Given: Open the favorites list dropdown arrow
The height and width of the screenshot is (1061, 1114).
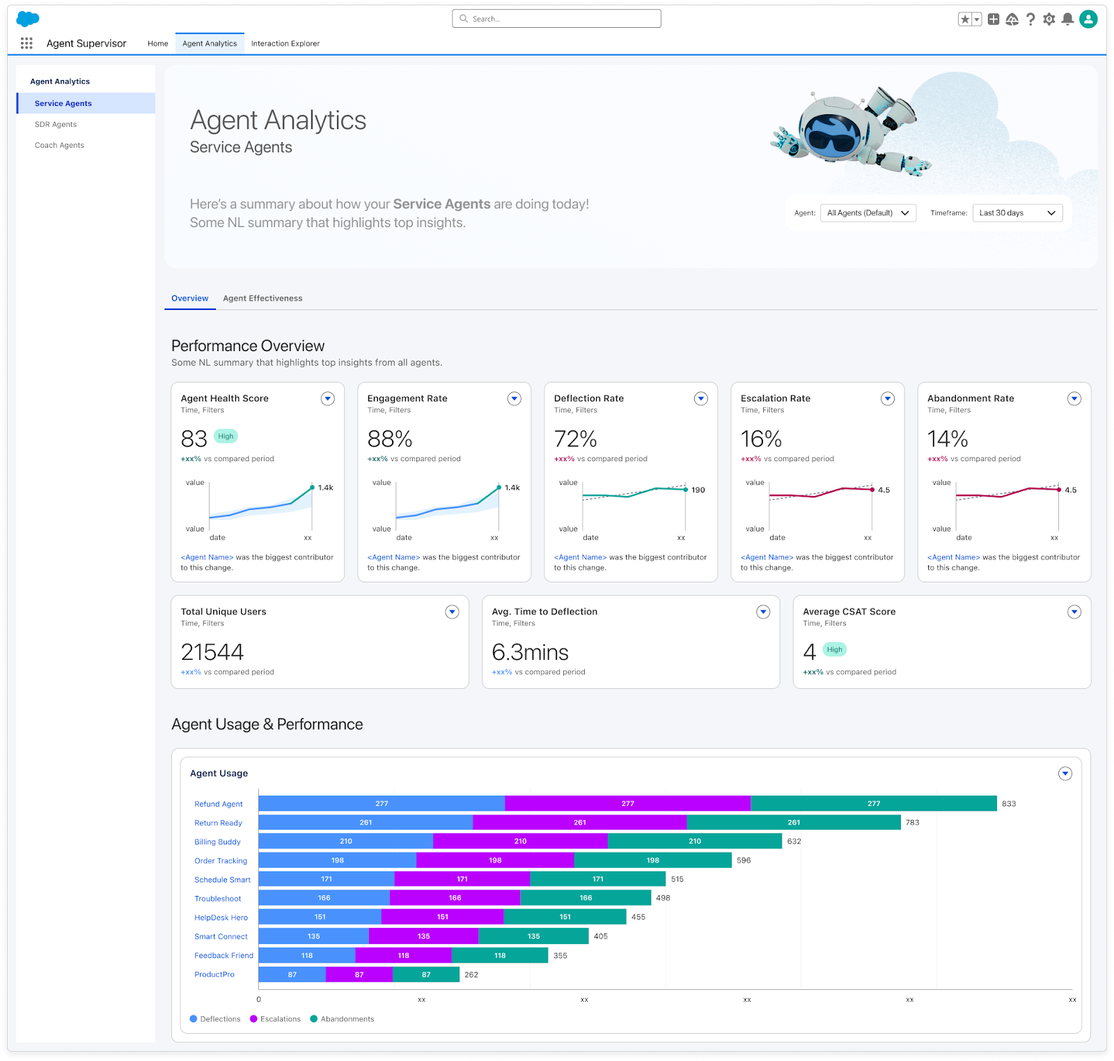Looking at the screenshot, I should click(977, 20).
